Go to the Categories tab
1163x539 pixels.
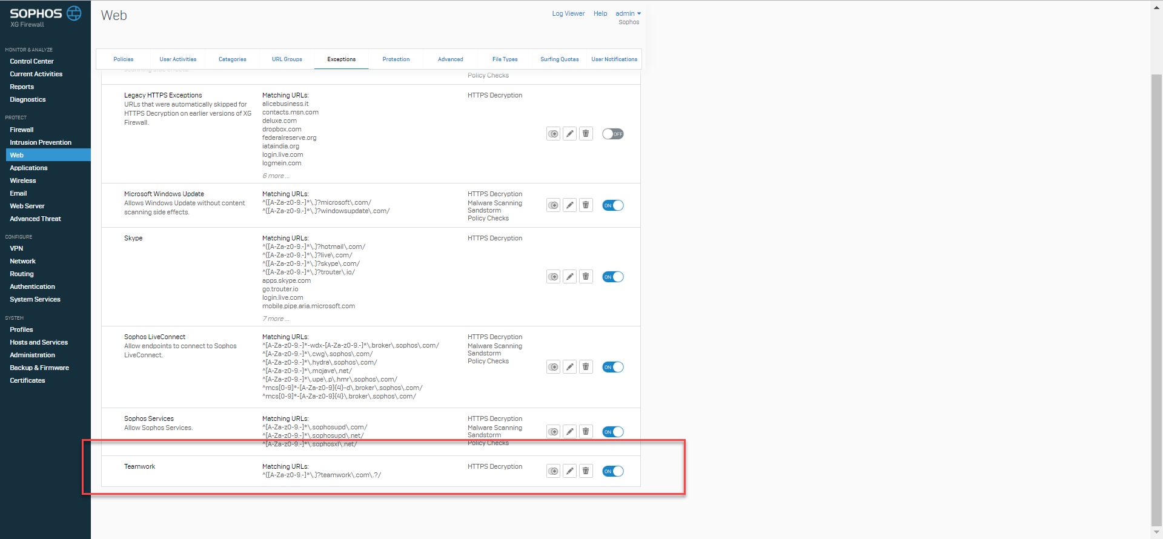233,59
